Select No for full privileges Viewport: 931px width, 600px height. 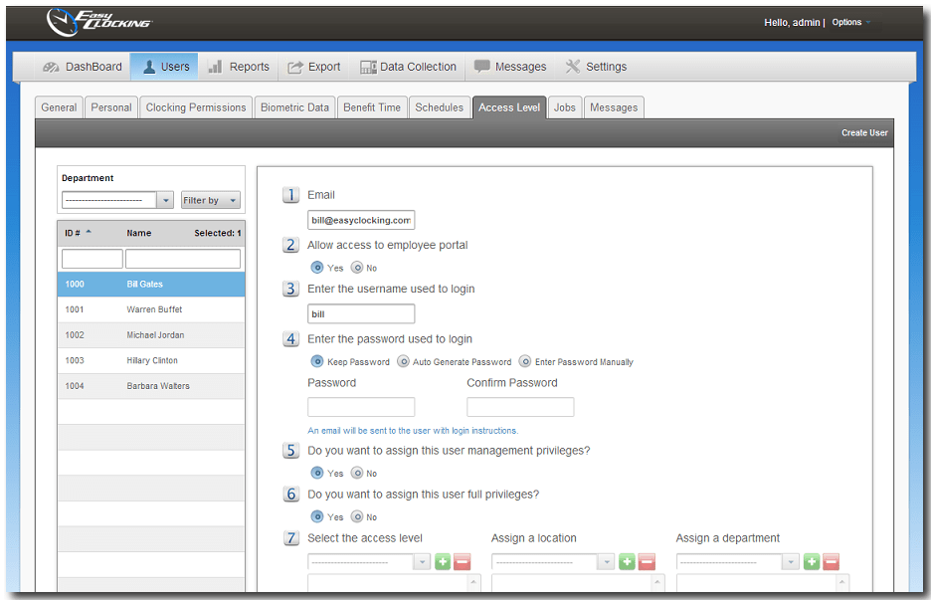357,516
